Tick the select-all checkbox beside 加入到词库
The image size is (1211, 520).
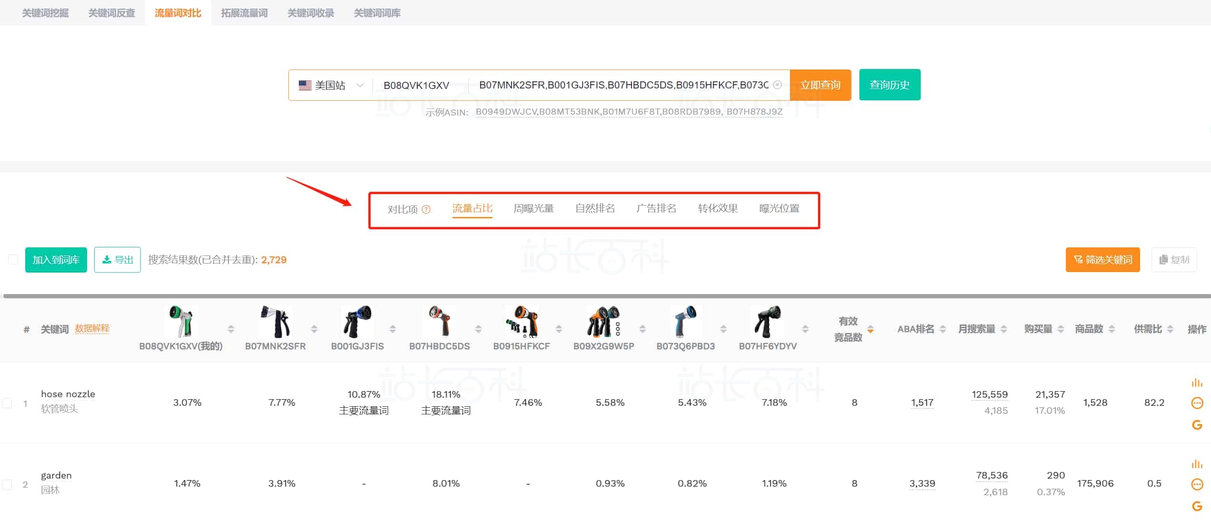(x=13, y=259)
